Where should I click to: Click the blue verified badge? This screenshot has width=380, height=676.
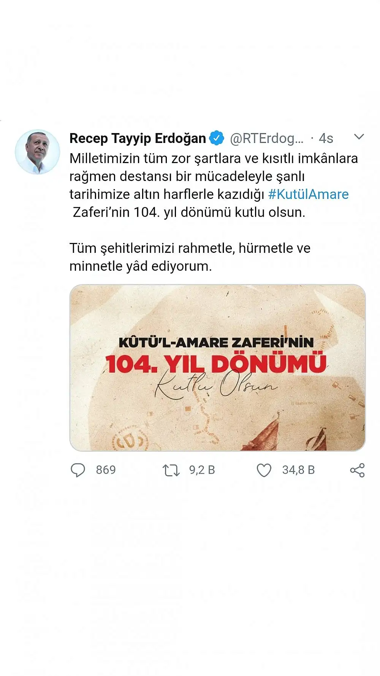click(217, 138)
